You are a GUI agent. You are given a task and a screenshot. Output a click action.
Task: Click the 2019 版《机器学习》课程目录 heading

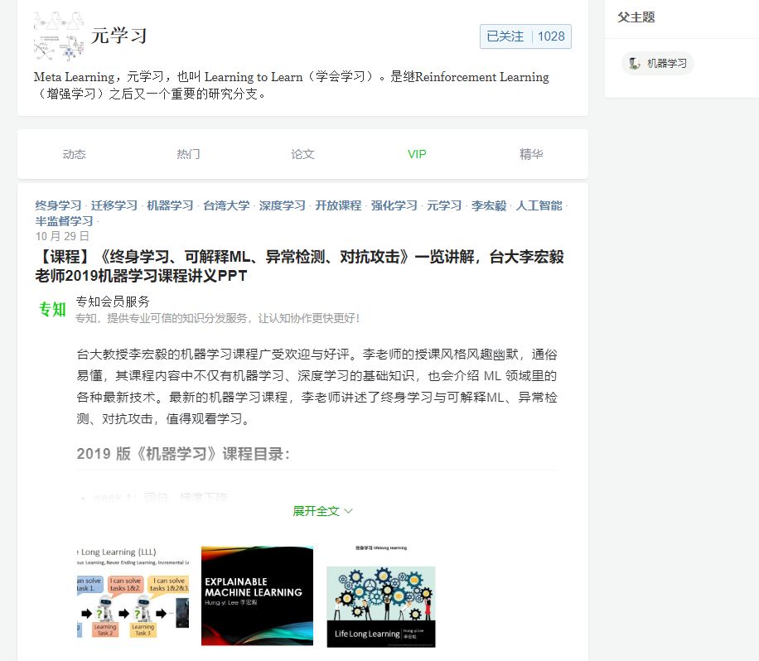(183, 454)
